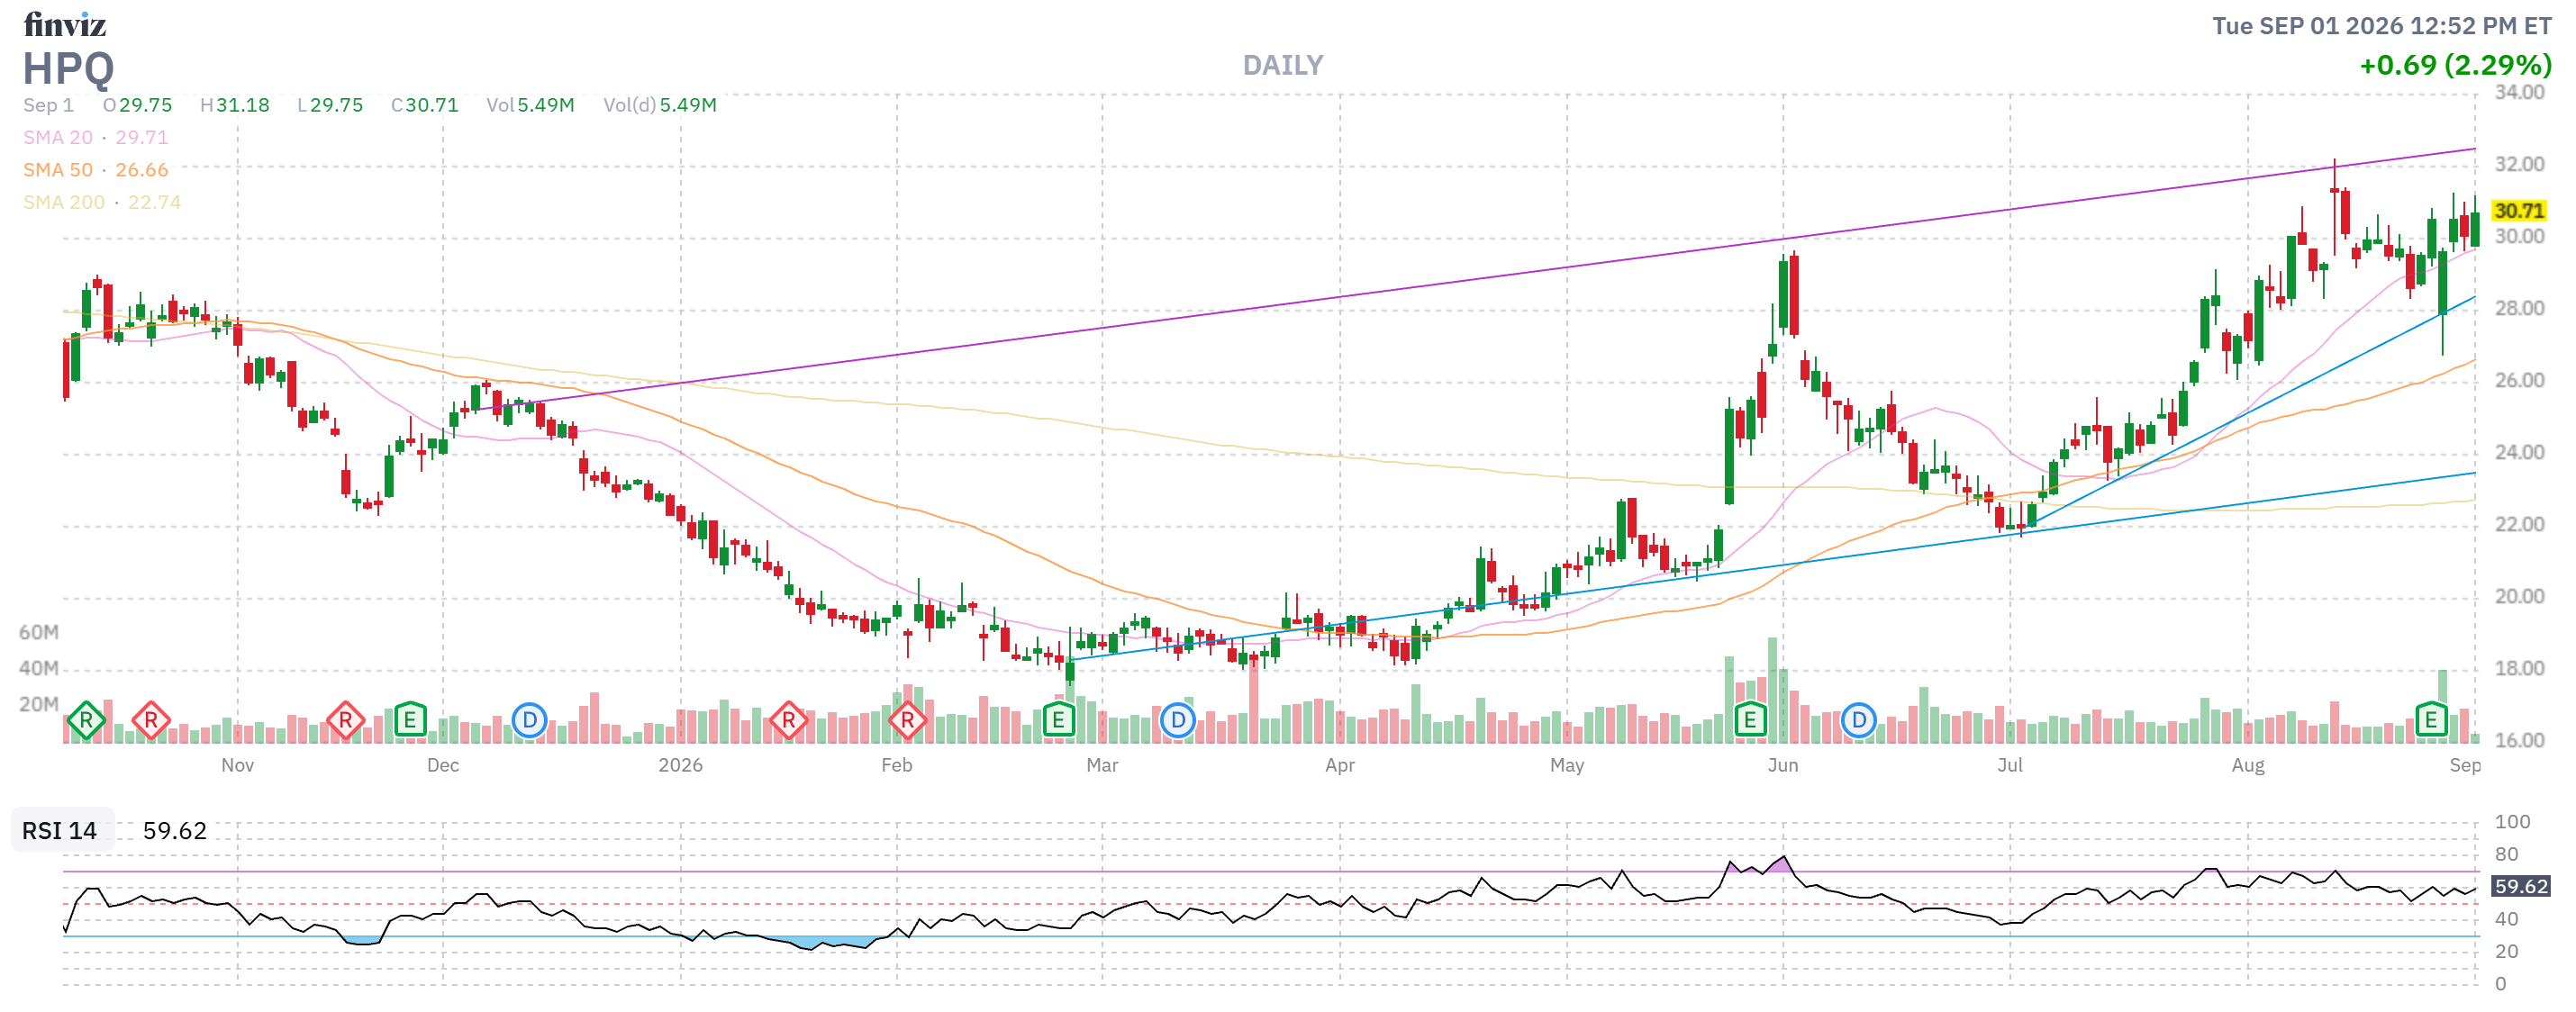Screen dimensions: 2576x1012
Task: Click the low price L 29.75
Action: pos(330,106)
